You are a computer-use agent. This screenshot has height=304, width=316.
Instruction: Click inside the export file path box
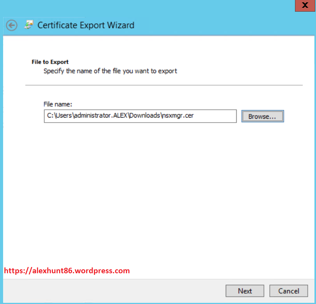pyautogui.click(x=140, y=116)
